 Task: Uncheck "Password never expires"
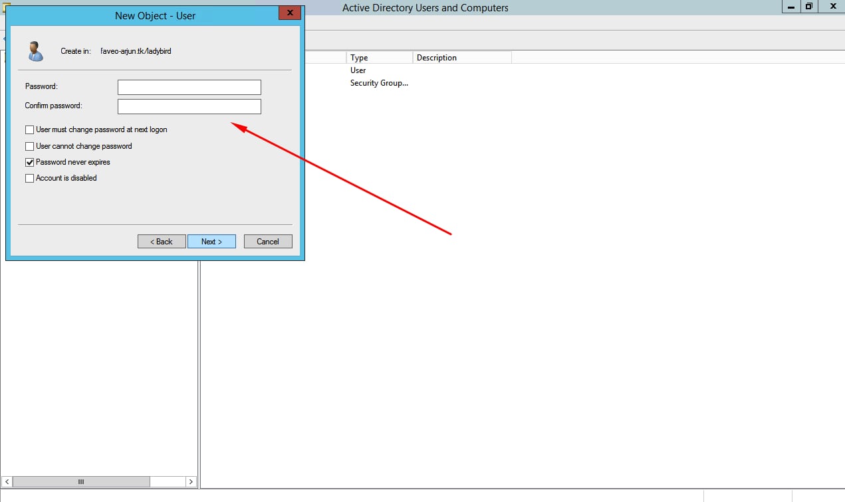pyautogui.click(x=29, y=161)
